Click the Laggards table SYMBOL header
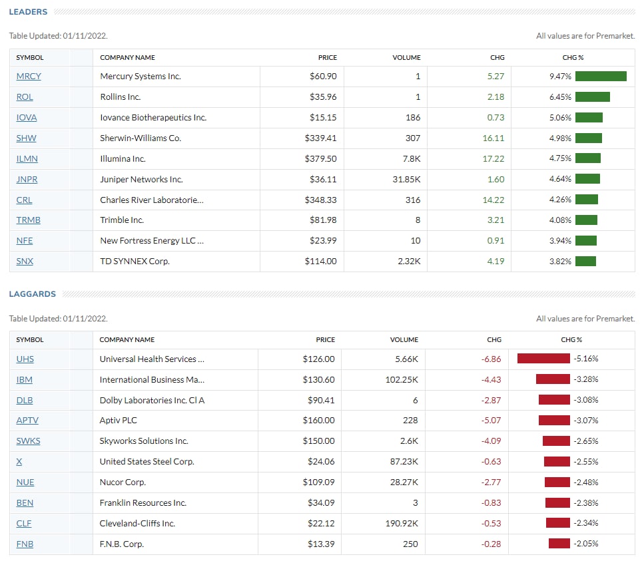Screen dimensions: 644x561 (x=29, y=340)
